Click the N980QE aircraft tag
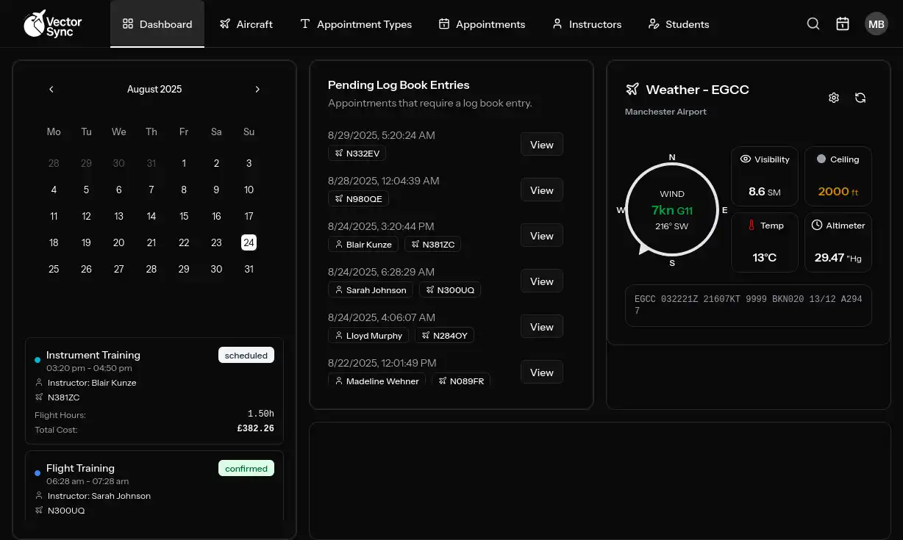 point(358,198)
